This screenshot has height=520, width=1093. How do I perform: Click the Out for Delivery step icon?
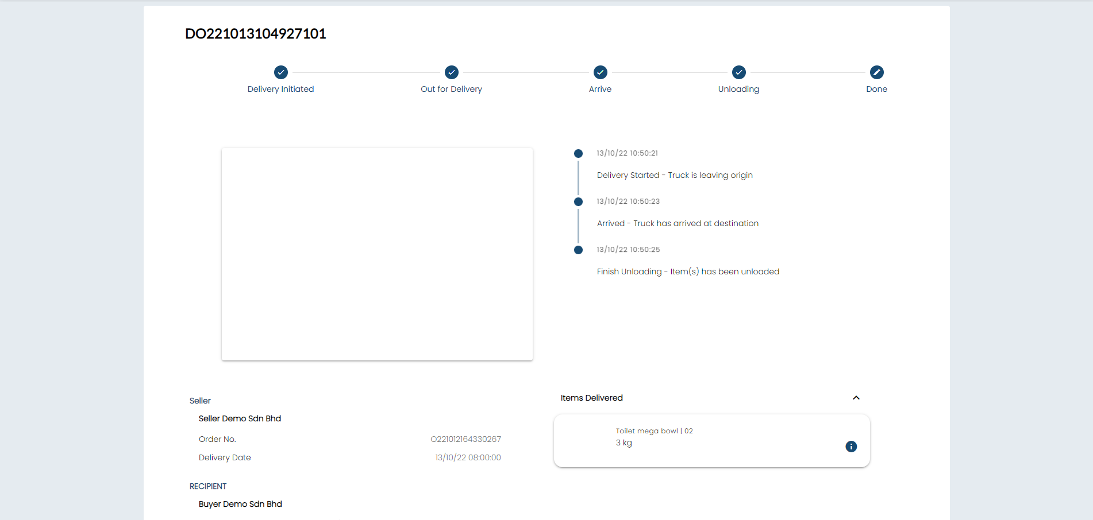pos(452,72)
